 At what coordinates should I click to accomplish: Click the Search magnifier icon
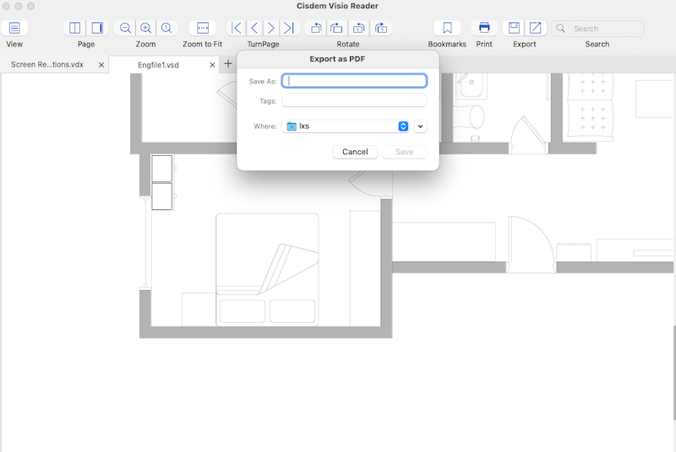(x=560, y=29)
